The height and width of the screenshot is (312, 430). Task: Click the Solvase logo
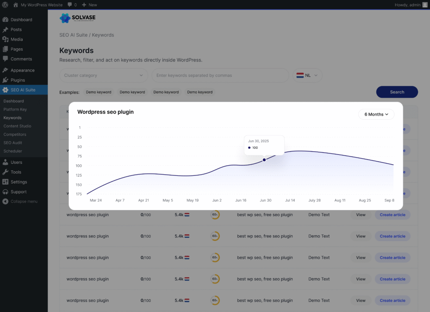[78, 18]
